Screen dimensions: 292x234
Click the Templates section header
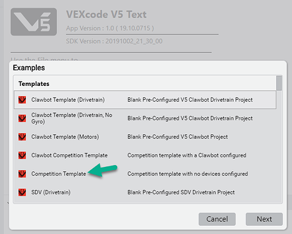tap(34, 84)
